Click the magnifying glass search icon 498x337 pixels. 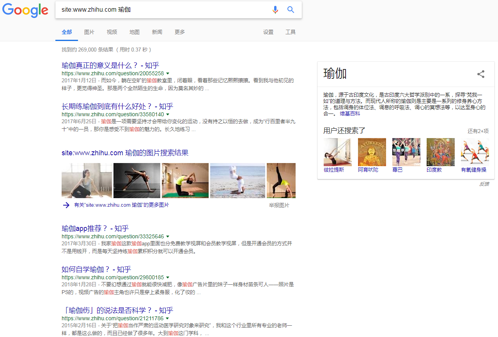click(291, 10)
